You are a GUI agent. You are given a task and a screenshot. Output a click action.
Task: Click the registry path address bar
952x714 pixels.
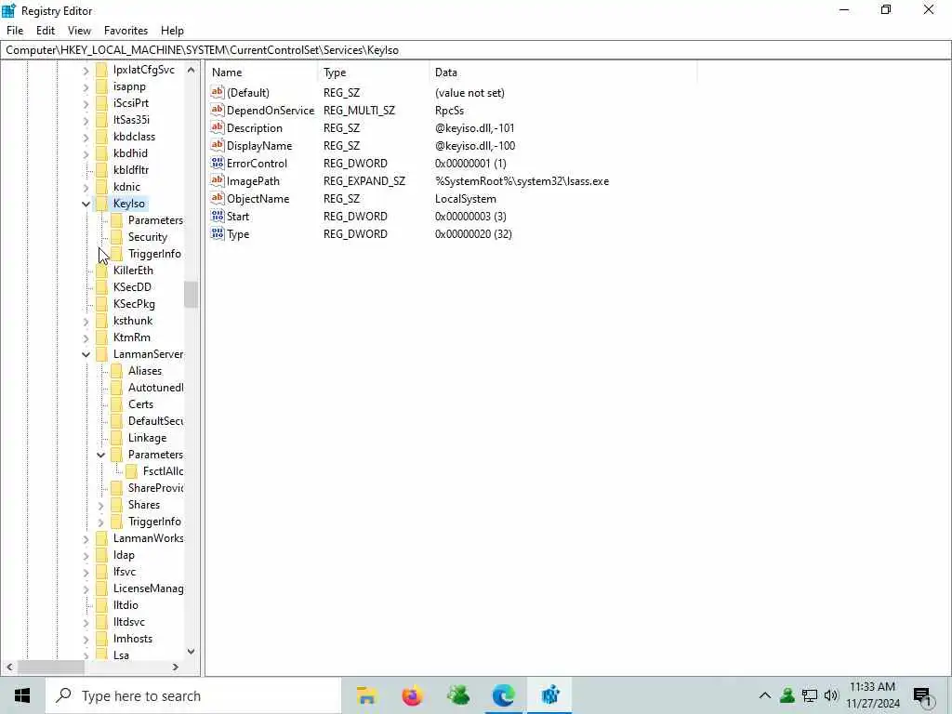click(476, 50)
